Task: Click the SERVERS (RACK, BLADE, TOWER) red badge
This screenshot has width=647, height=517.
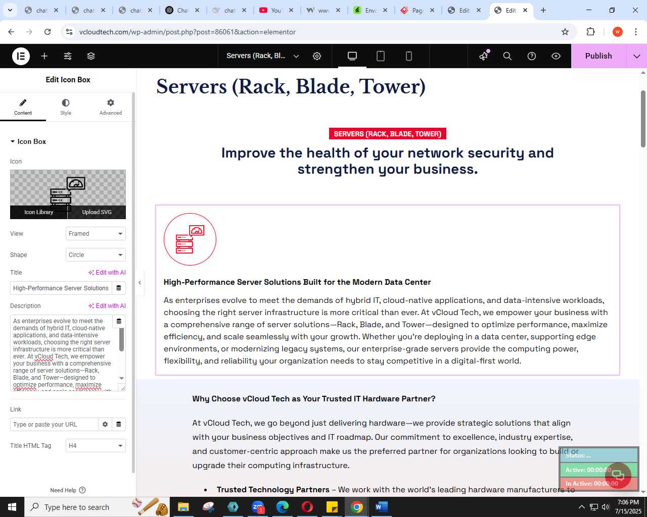Action: click(x=388, y=134)
